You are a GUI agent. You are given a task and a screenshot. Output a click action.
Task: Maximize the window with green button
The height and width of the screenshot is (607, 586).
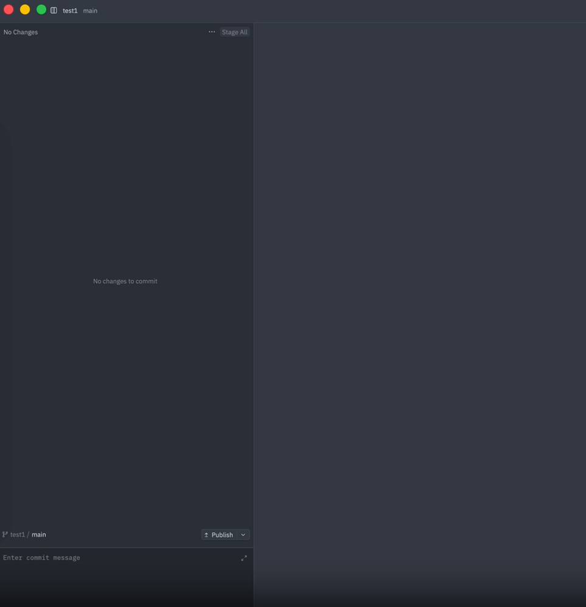(x=41, y=10)
